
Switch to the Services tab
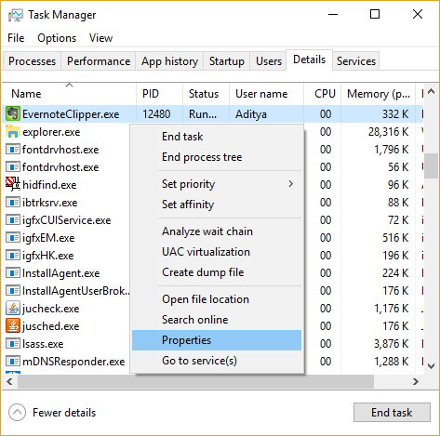[x=356, y=61]
